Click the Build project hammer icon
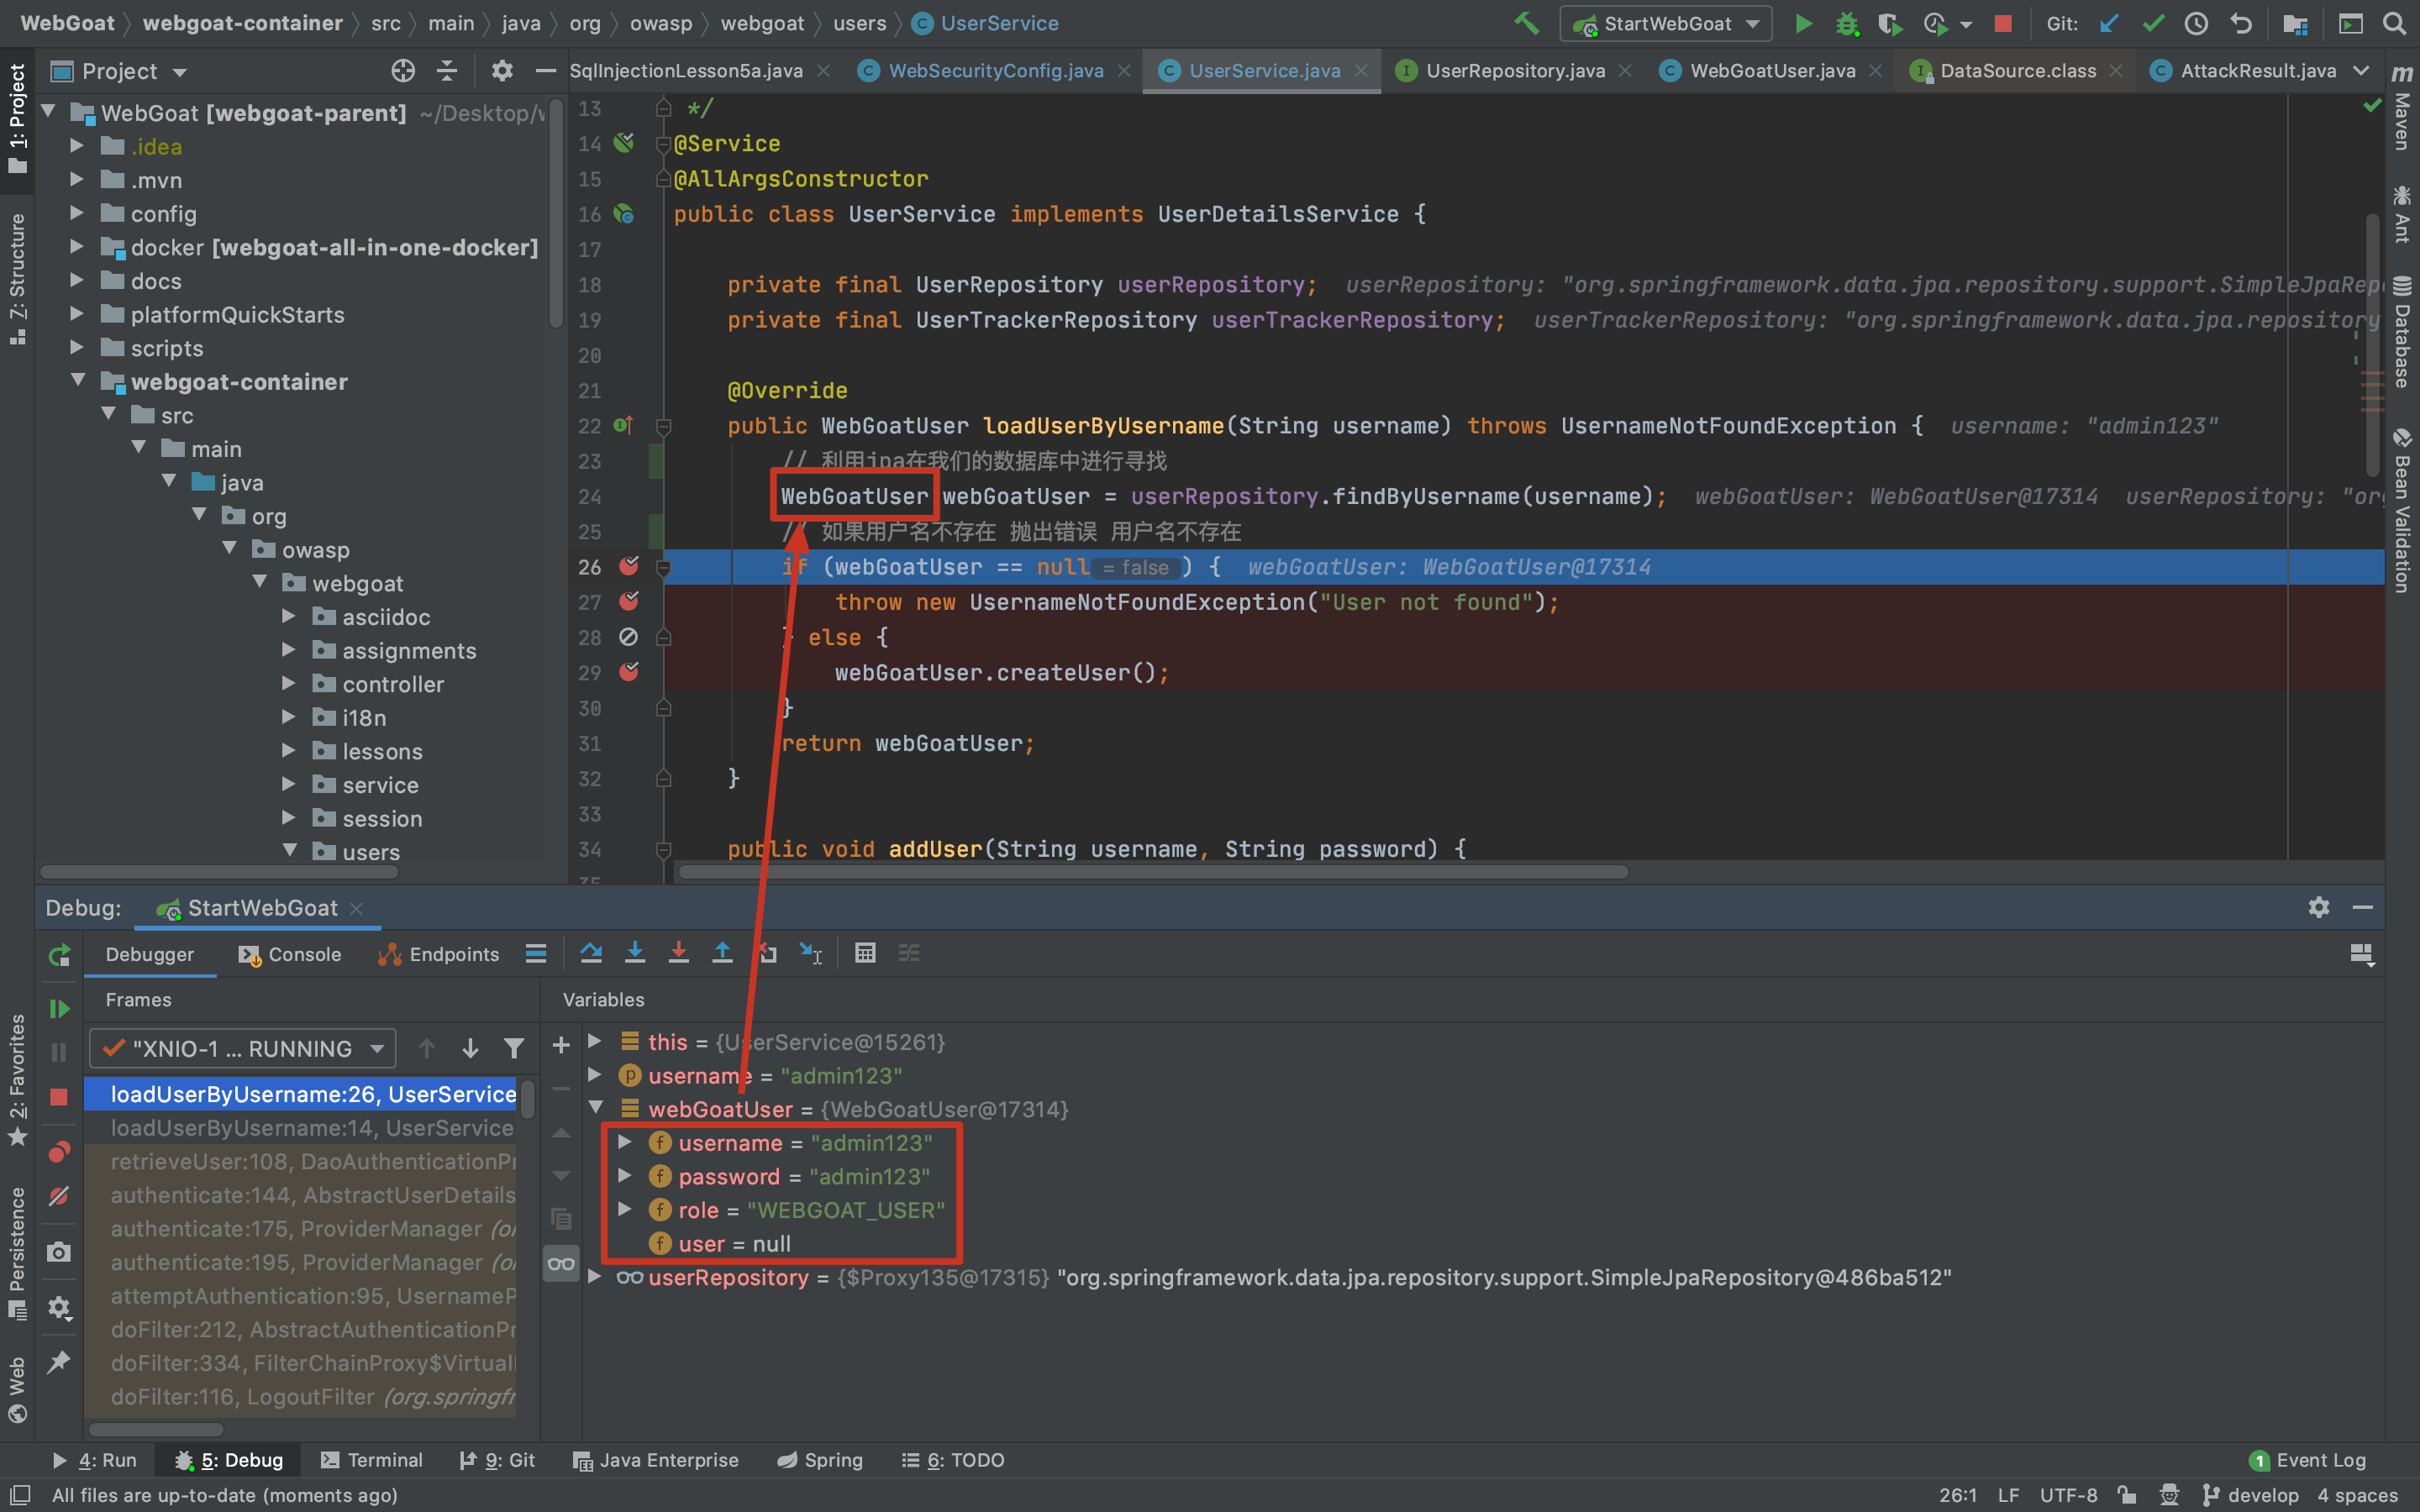 pos(1526,23)
